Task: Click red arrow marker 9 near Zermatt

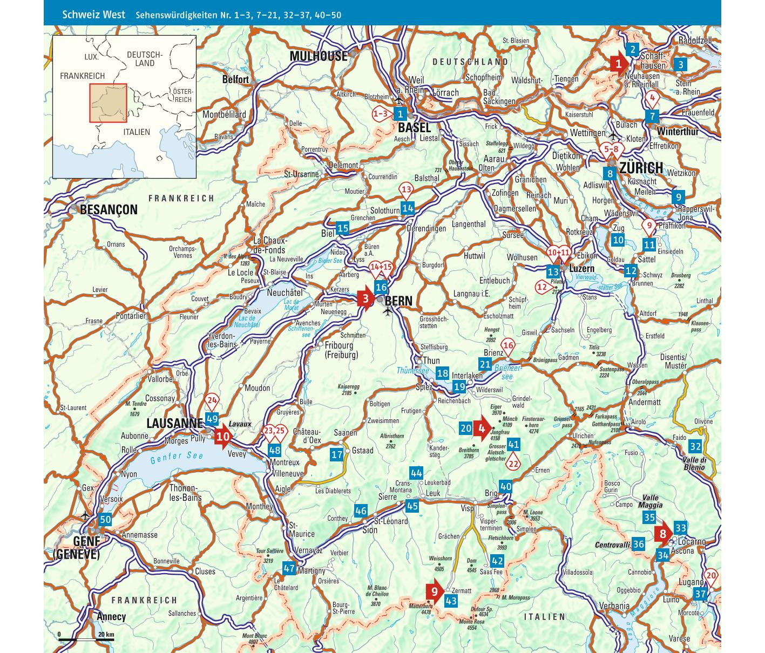Action: click(x=435, y=591)
